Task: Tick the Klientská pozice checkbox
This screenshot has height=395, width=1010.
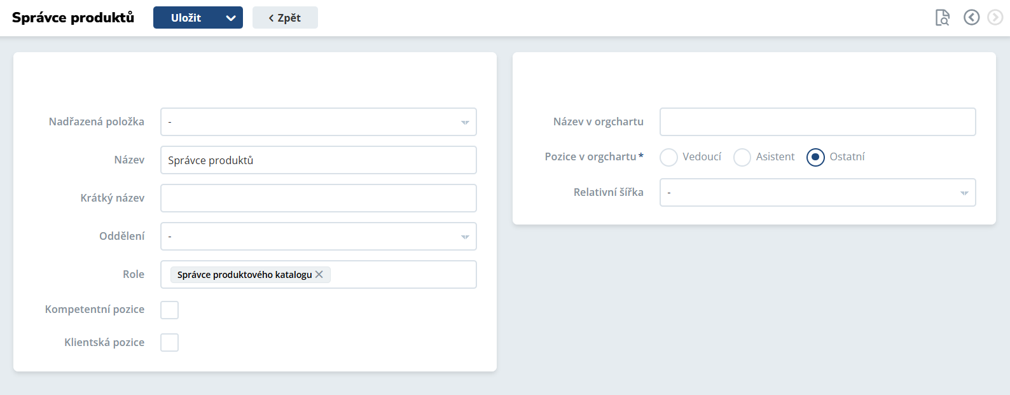Action: [x=170, y=343]
